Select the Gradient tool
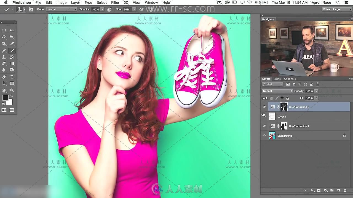The image size is (353, 198). click(12, 64)
